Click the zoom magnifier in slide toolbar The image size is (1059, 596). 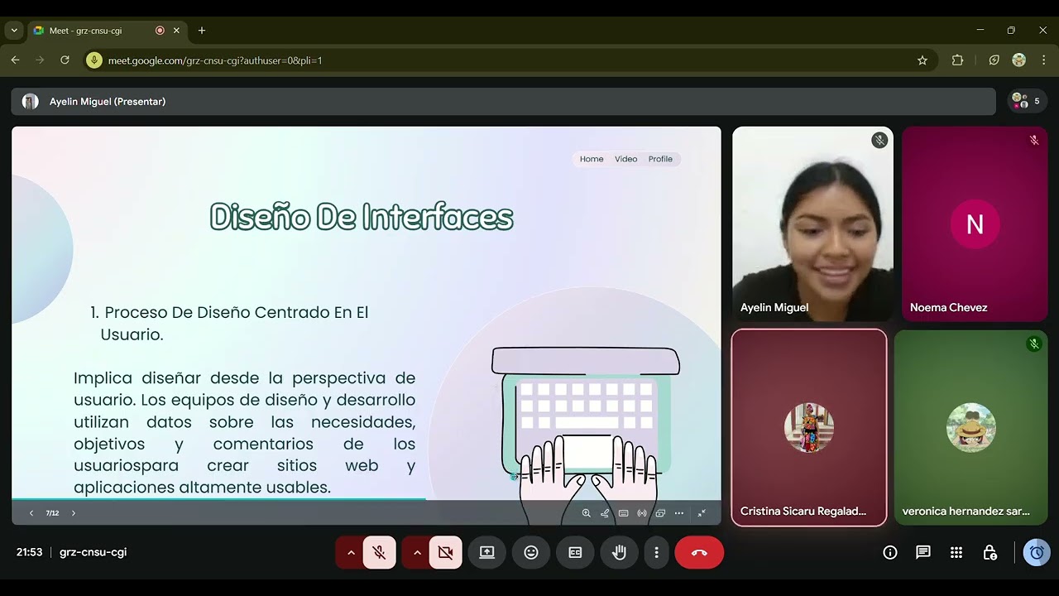(586, 513)
